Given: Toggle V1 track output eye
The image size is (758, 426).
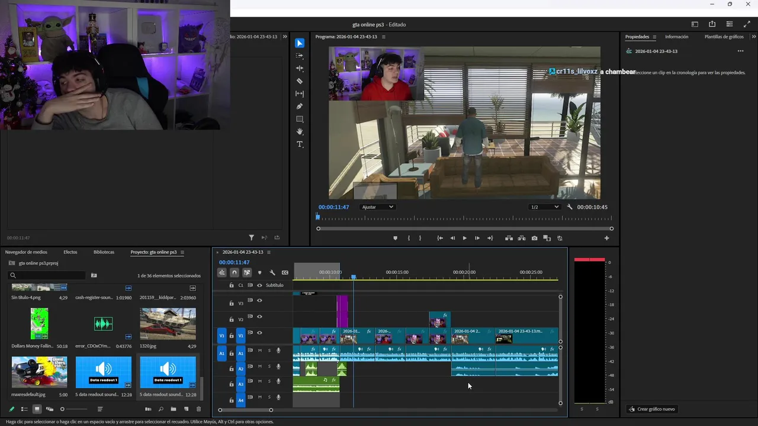Looking at the screenshot, I should [x=259, y=333].
